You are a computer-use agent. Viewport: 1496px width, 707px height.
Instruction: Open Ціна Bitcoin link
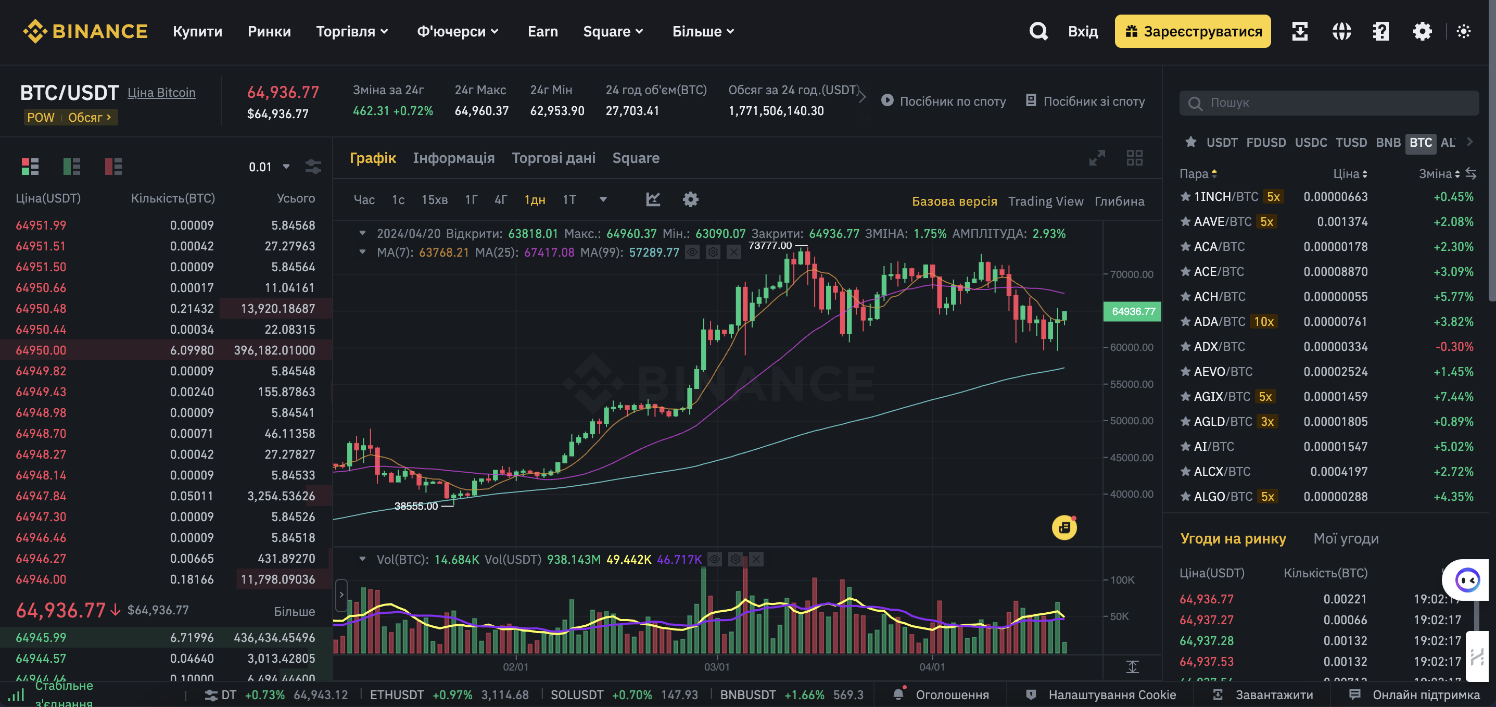(161, 92)
